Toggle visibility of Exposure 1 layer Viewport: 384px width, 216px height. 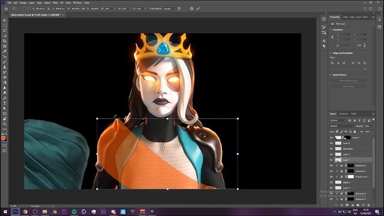tap(331, 171)
